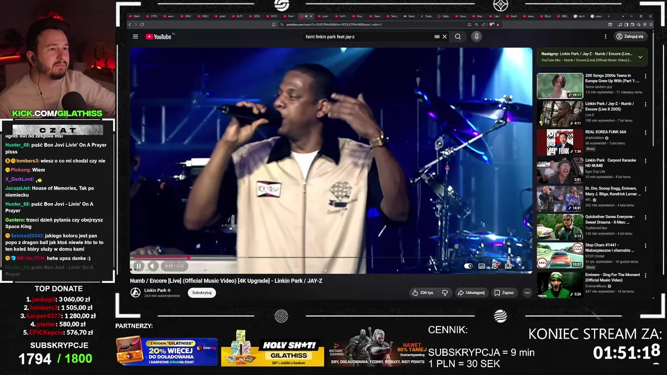Open a new browser tab with plus
667x375 pixels.
(x=608, y=16)
